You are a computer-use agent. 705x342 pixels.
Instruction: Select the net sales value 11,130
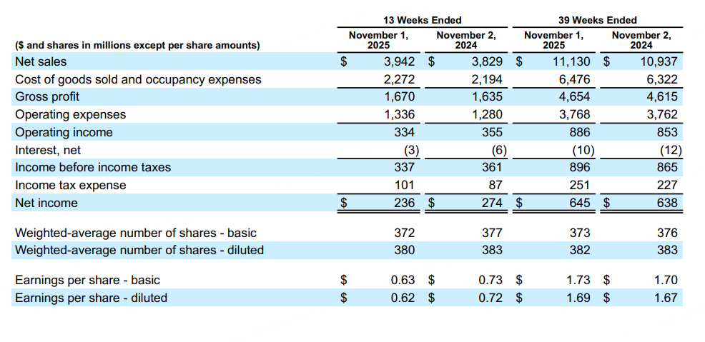click(570, 61)
